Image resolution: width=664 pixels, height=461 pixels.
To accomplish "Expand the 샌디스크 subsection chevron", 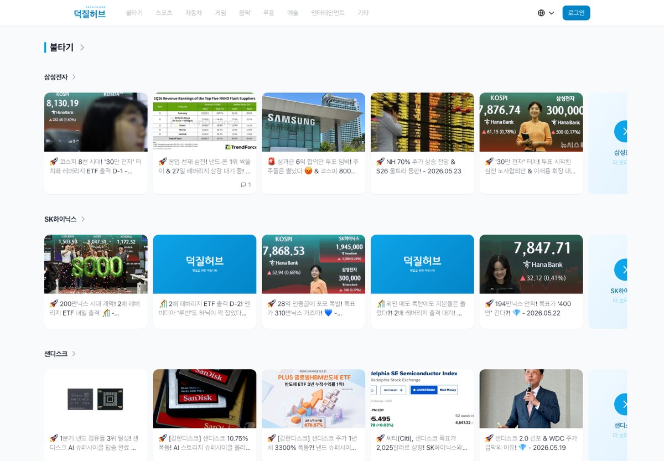I will (74, 354).
